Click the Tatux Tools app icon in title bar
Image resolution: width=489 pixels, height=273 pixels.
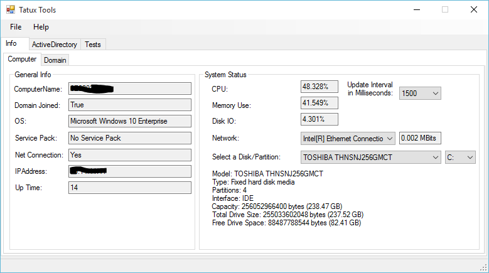tap(10, 9)
